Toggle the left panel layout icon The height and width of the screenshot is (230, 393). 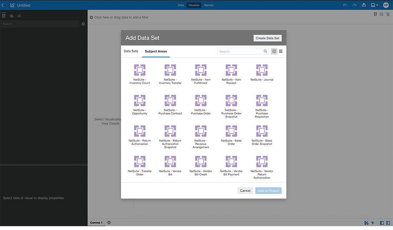(382, 223)
